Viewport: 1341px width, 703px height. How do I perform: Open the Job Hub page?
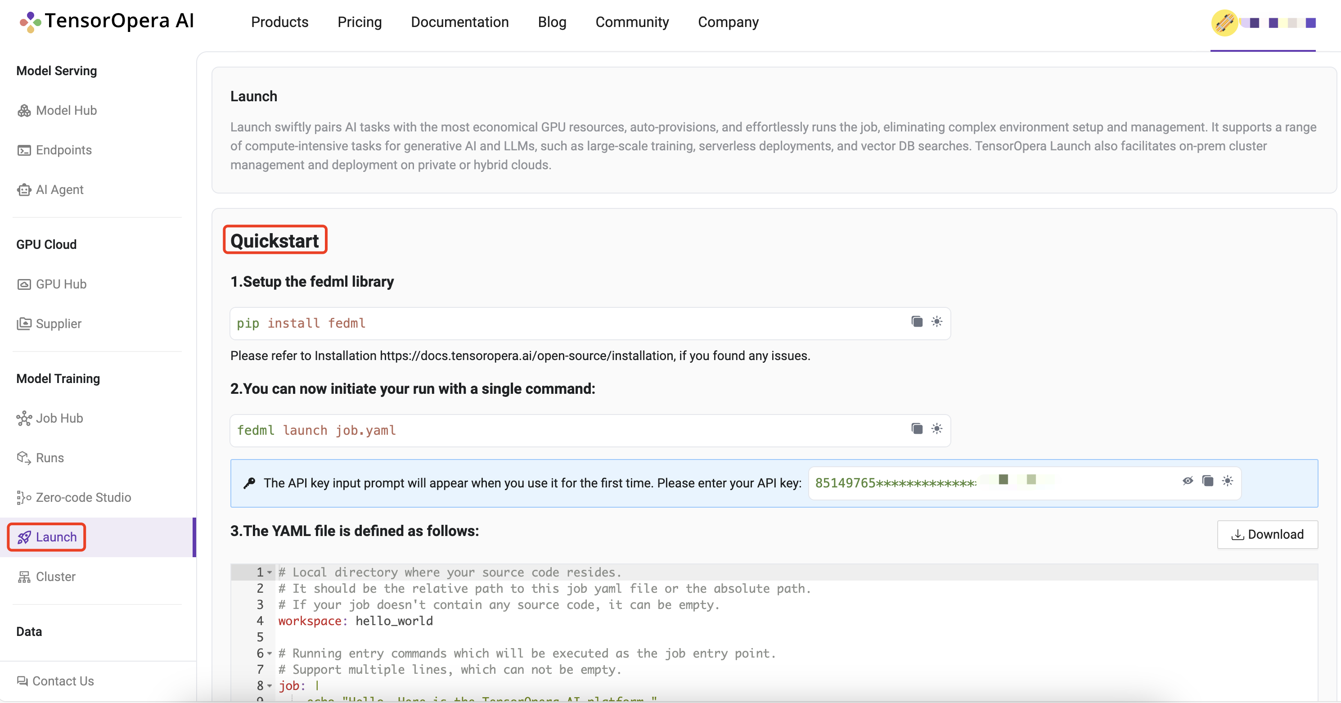coord(59,418)
